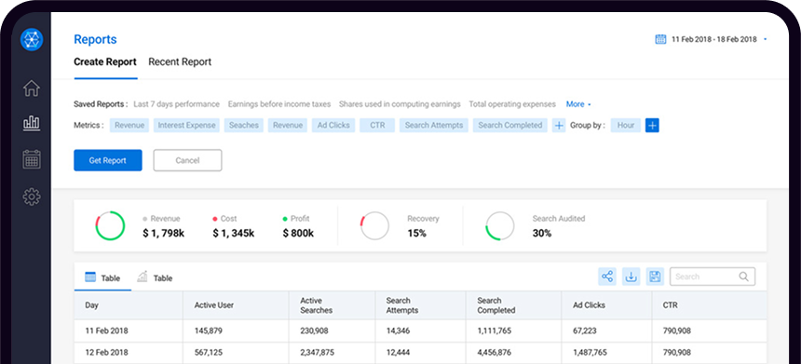Open the 11 Feb 2018 - 18 Feb 2018 date range dropdown
Image resolution: width=801 pixels, height=364 pixels.
[x=711, y=39]
